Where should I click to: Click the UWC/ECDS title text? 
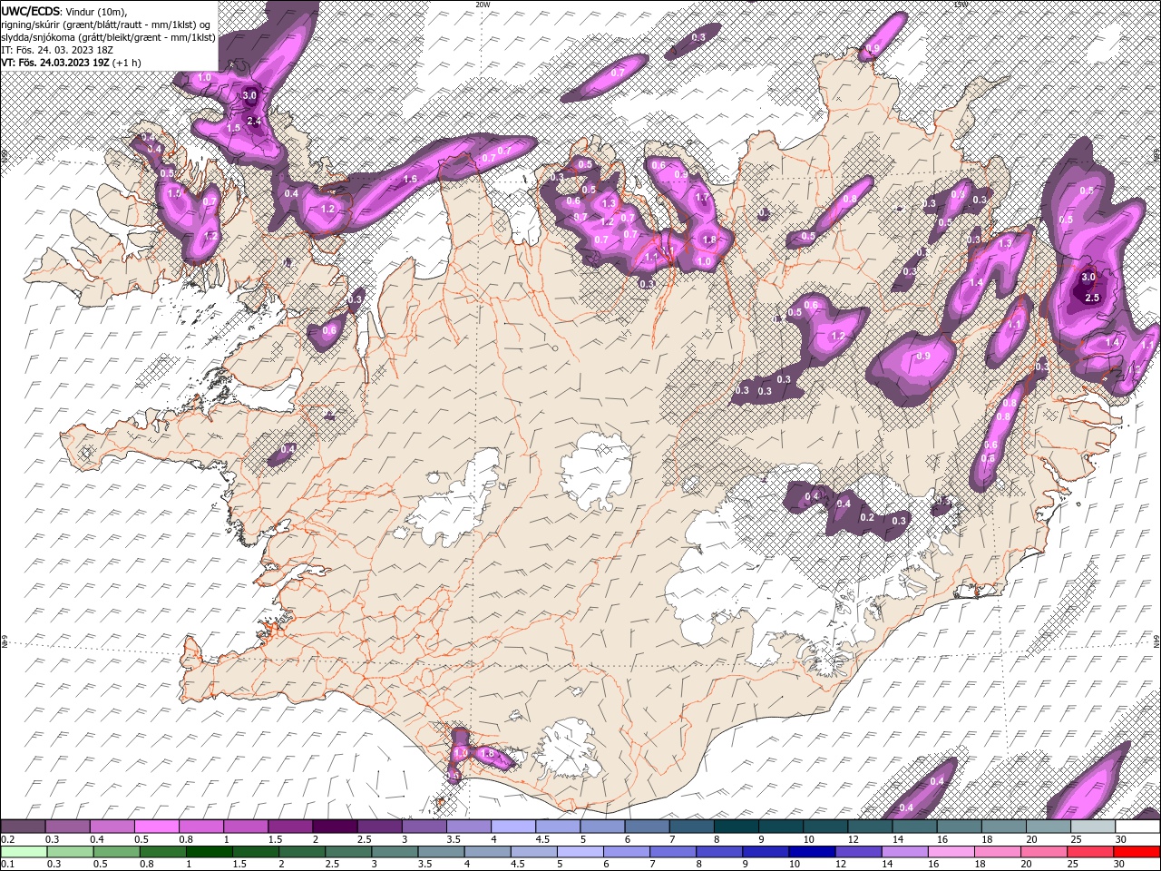pos(31,11)
